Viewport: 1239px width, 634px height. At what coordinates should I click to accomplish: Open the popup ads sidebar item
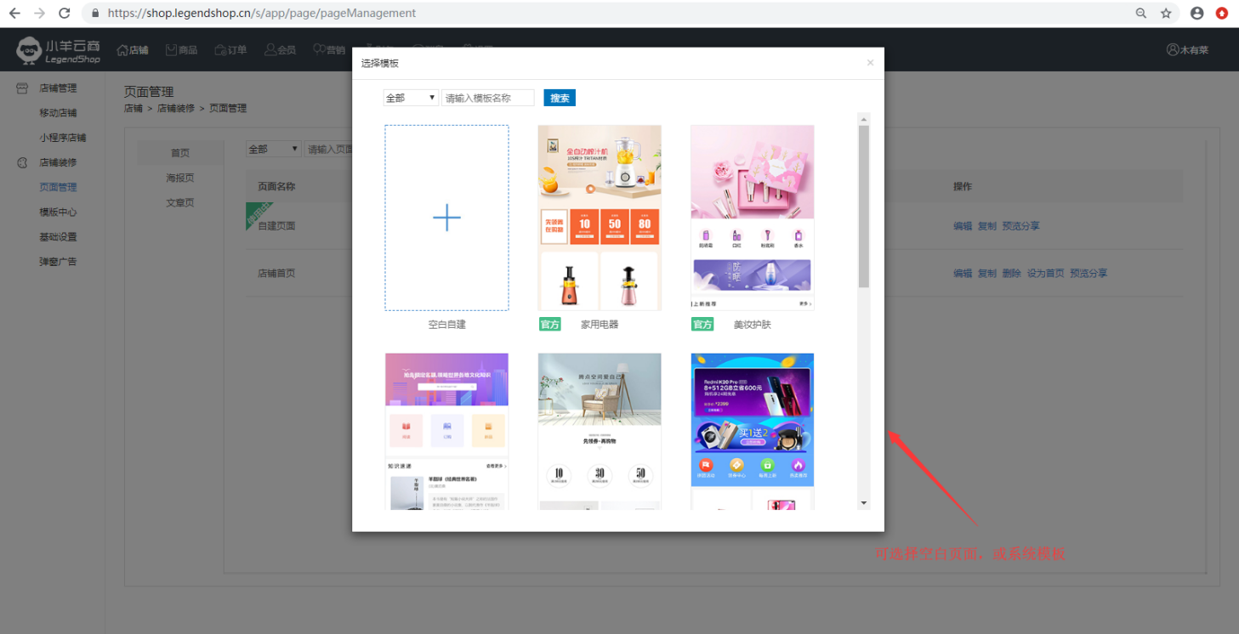pyautogui.click(x=58, y=262)
